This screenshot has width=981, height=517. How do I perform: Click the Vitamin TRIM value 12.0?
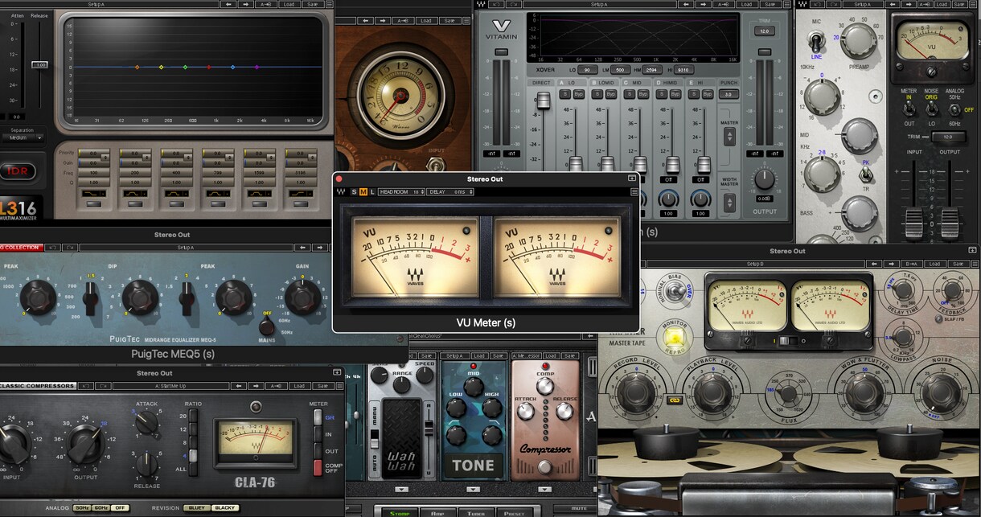[x=763, y=31]
